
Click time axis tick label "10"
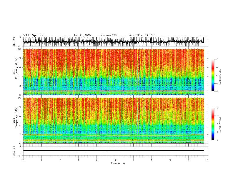pos(207,160)
